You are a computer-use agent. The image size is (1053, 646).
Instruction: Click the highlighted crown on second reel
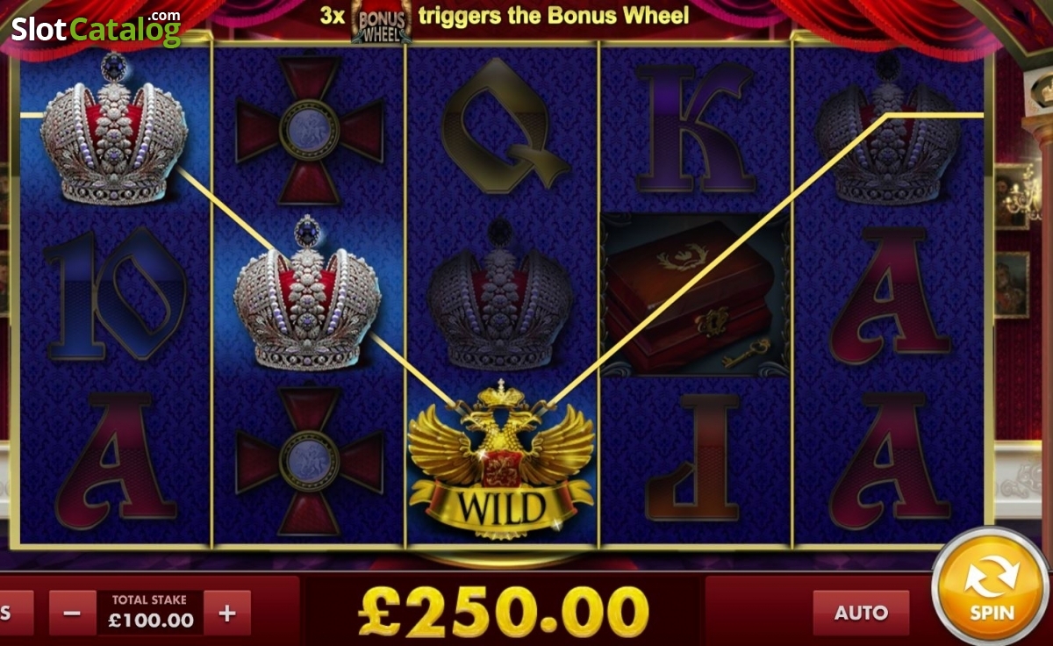[307, 293]
